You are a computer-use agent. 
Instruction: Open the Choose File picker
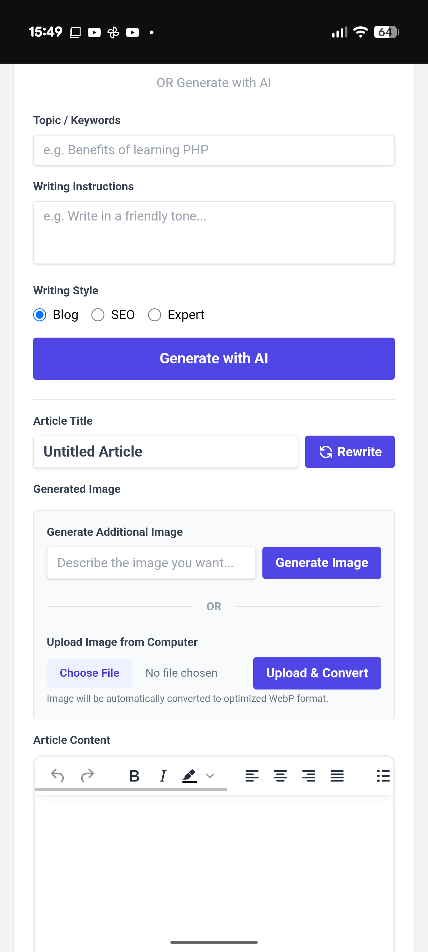89,673
